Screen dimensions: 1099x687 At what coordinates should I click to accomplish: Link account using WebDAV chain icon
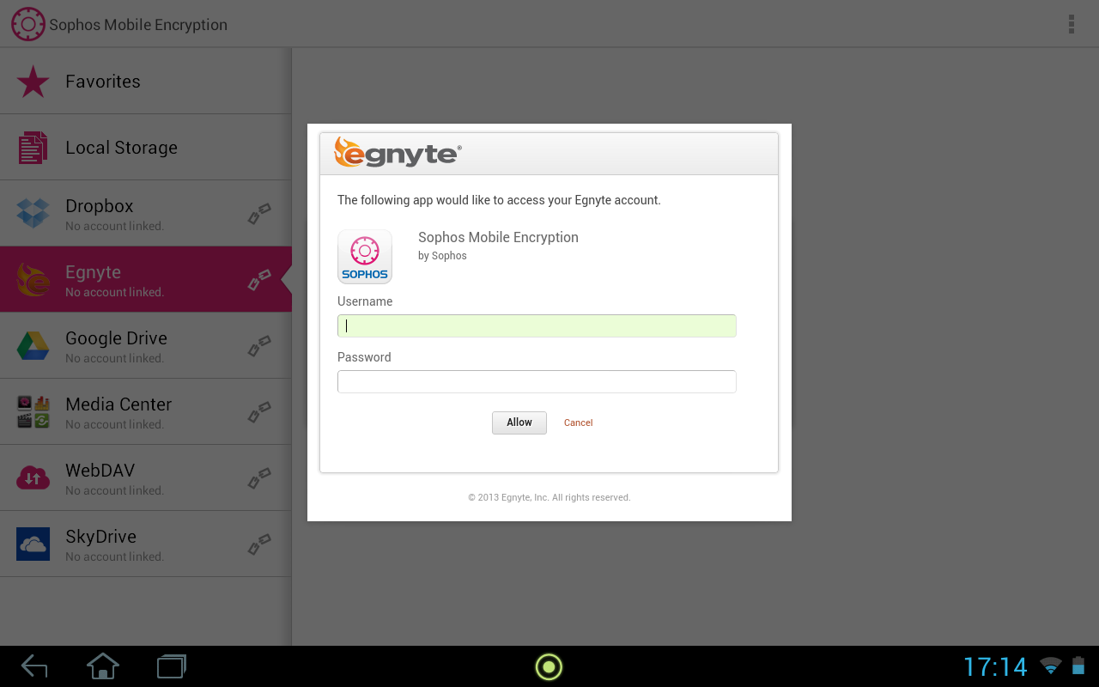tap(259, 478)
